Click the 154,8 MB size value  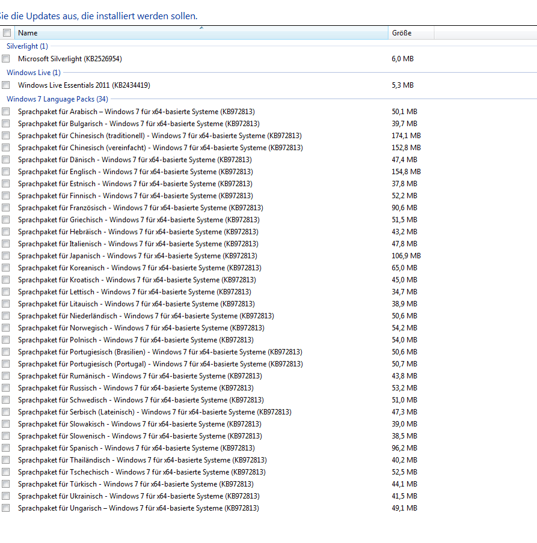coord(407,172)
